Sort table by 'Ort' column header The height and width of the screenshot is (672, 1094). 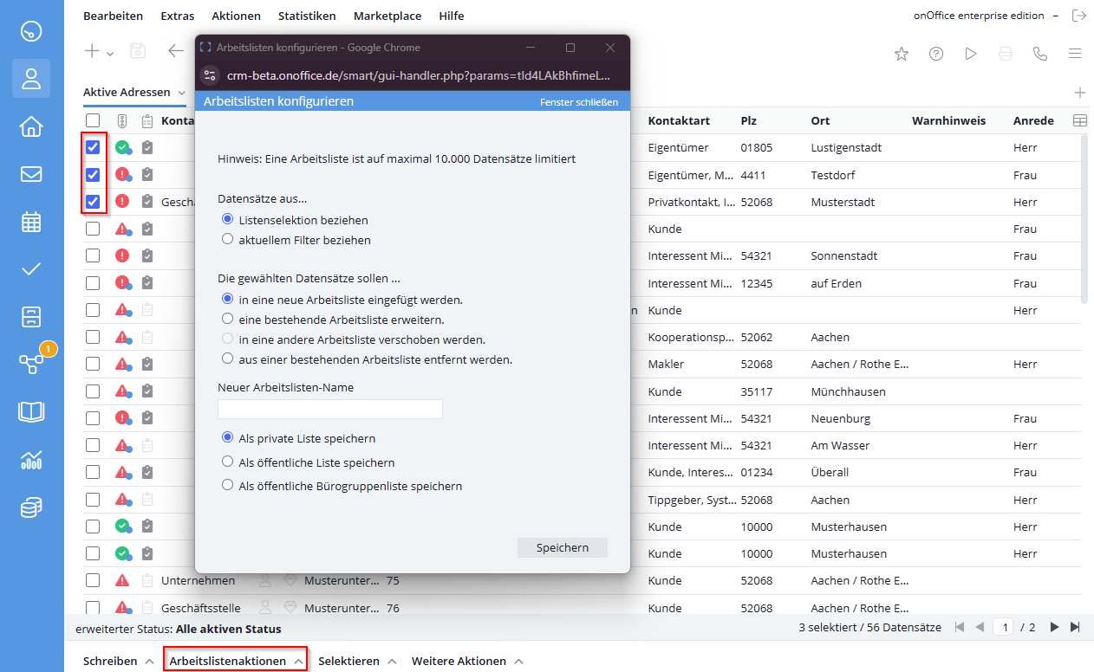point(821,120)
